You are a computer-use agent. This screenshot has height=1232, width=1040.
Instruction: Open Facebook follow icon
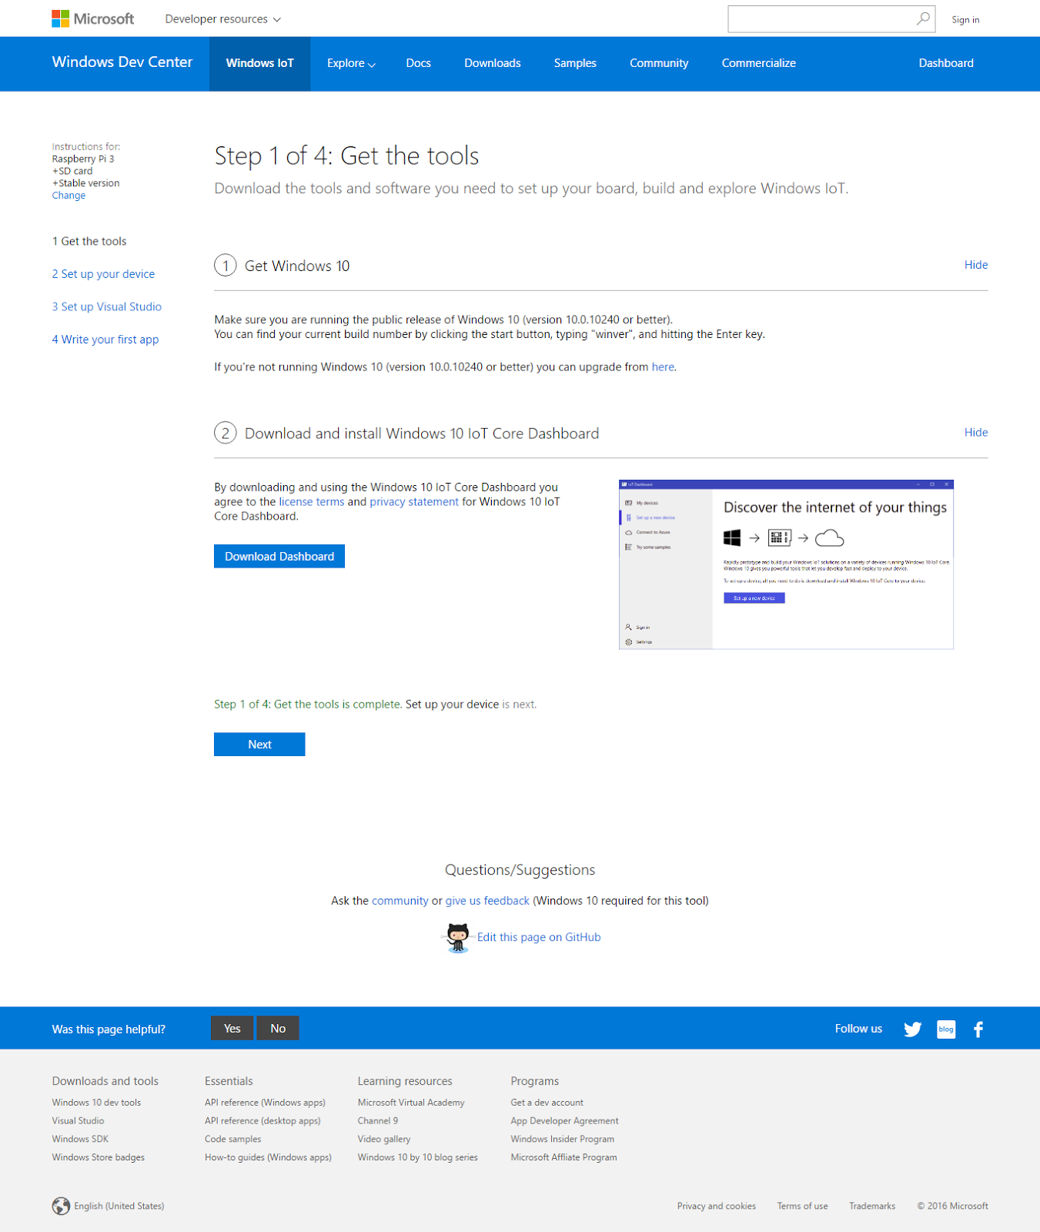click(978, 1029)
